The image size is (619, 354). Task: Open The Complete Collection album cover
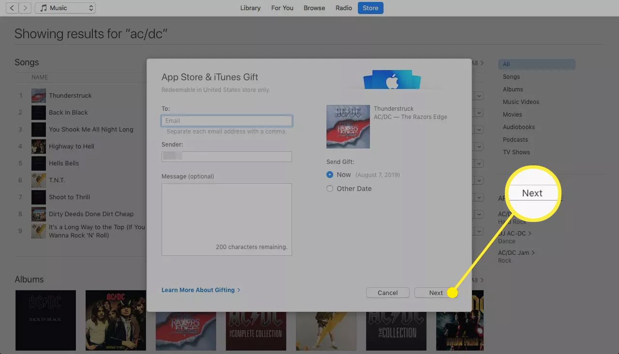pos(256,331)
